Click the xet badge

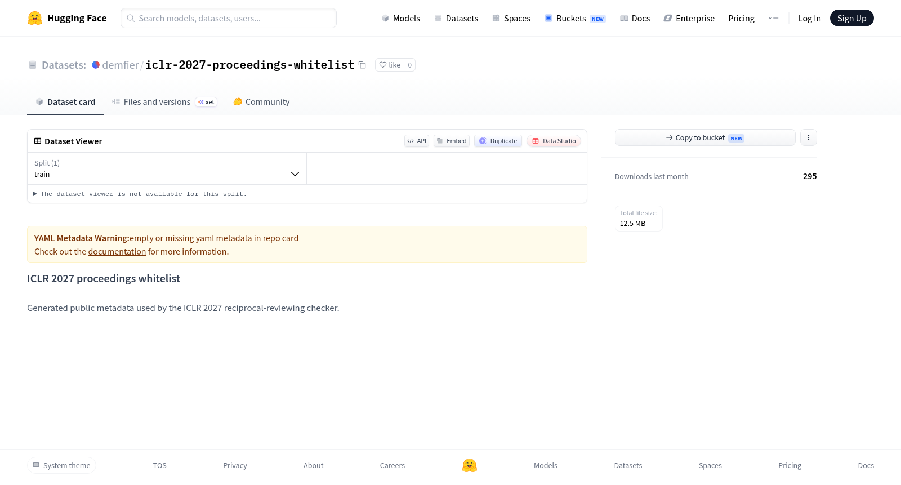pos(207,102)
